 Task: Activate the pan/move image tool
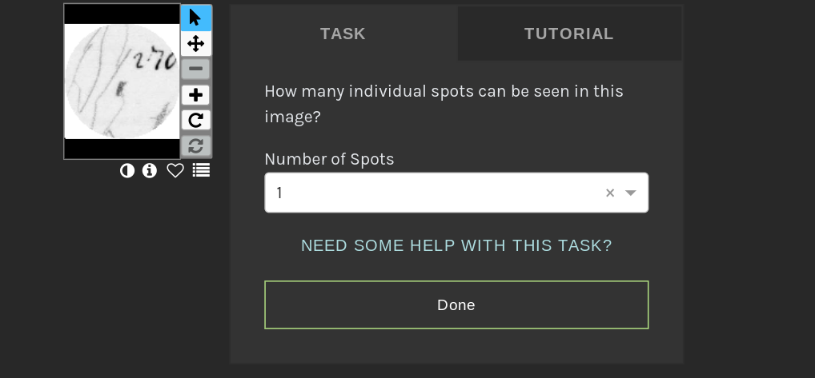tap(195, 44)
